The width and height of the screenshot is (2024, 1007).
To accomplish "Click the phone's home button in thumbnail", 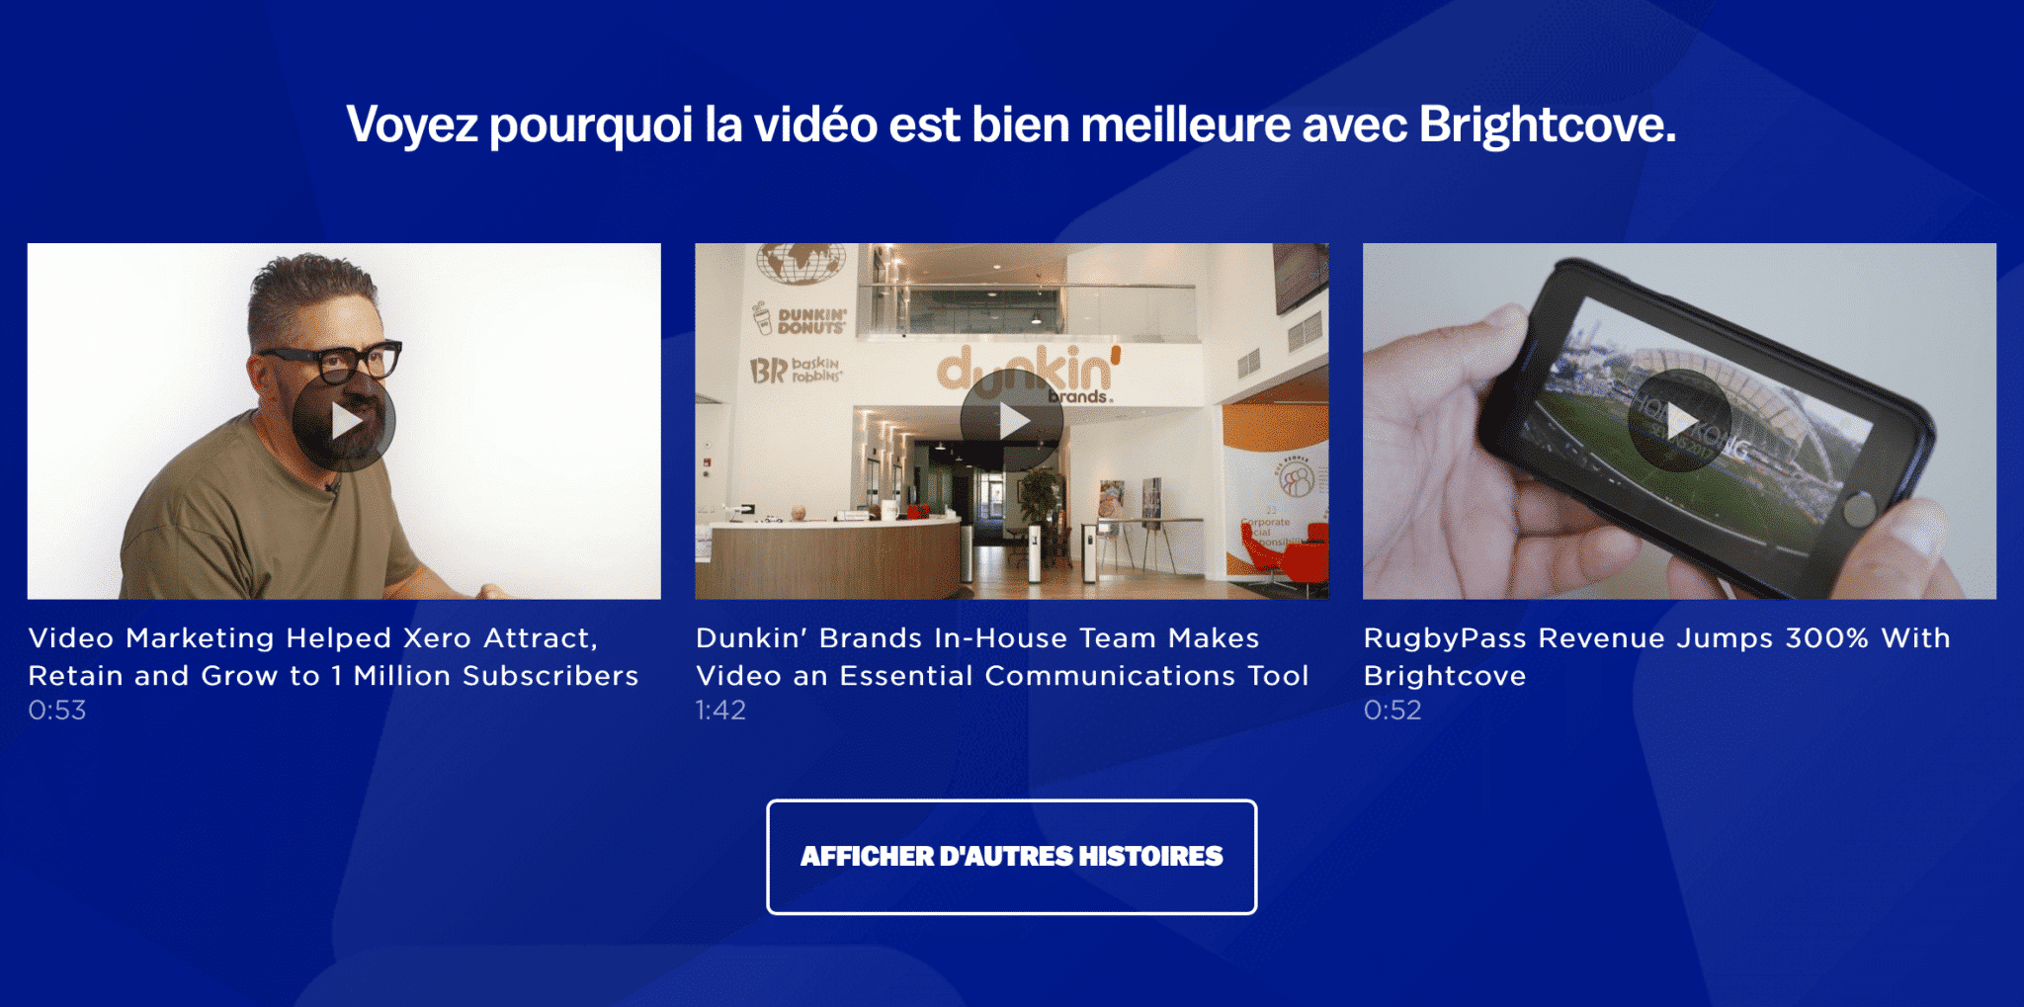I will 1860,510.
